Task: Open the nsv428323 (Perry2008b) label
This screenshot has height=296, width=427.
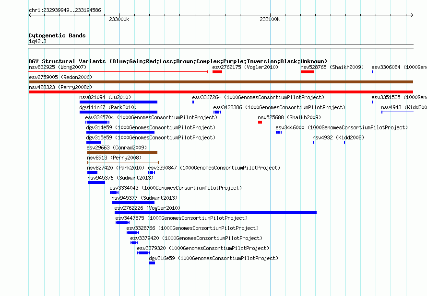Action: point(60,87)
